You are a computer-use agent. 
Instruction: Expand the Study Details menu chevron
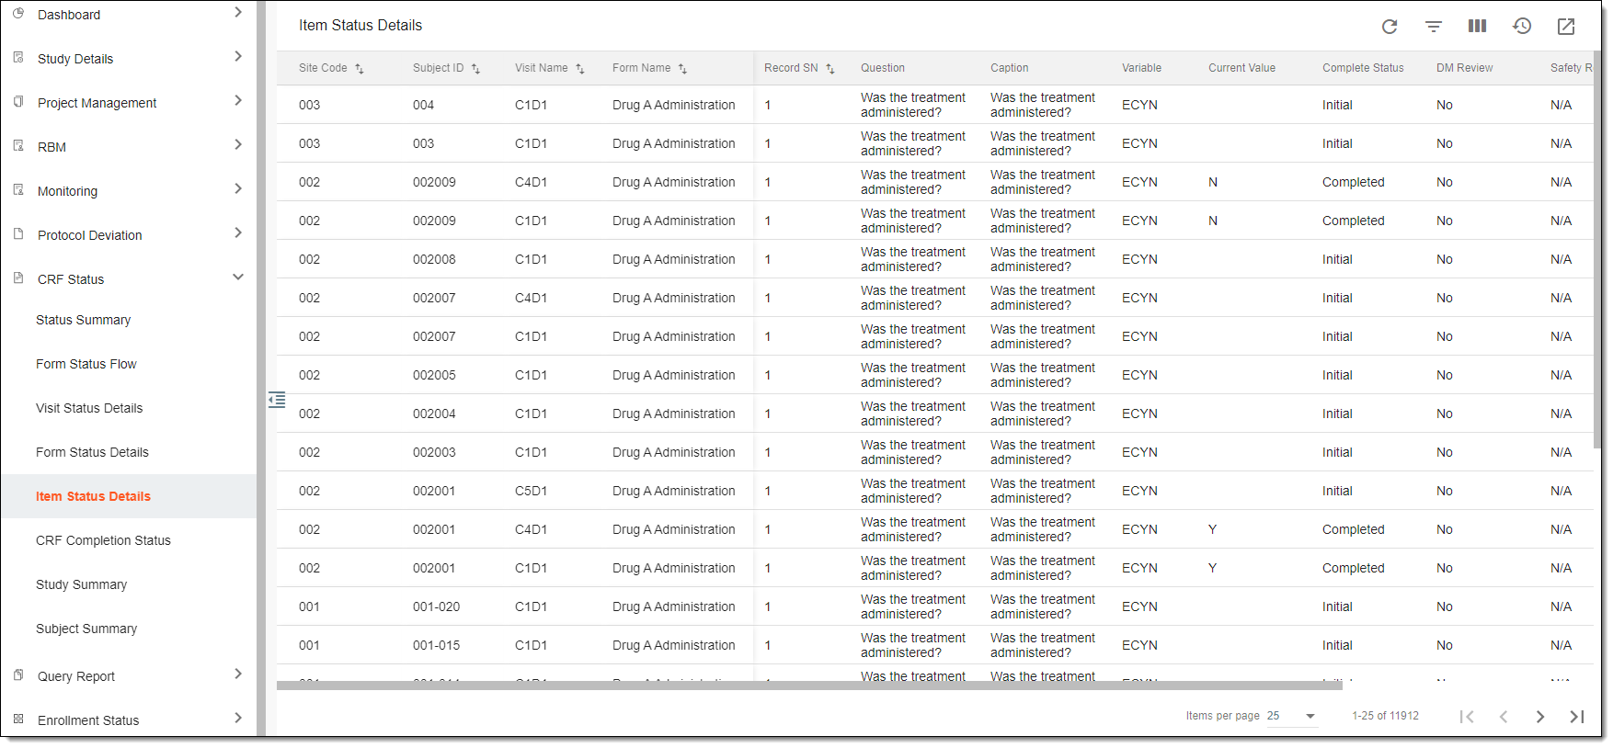(x=238, y=56)
